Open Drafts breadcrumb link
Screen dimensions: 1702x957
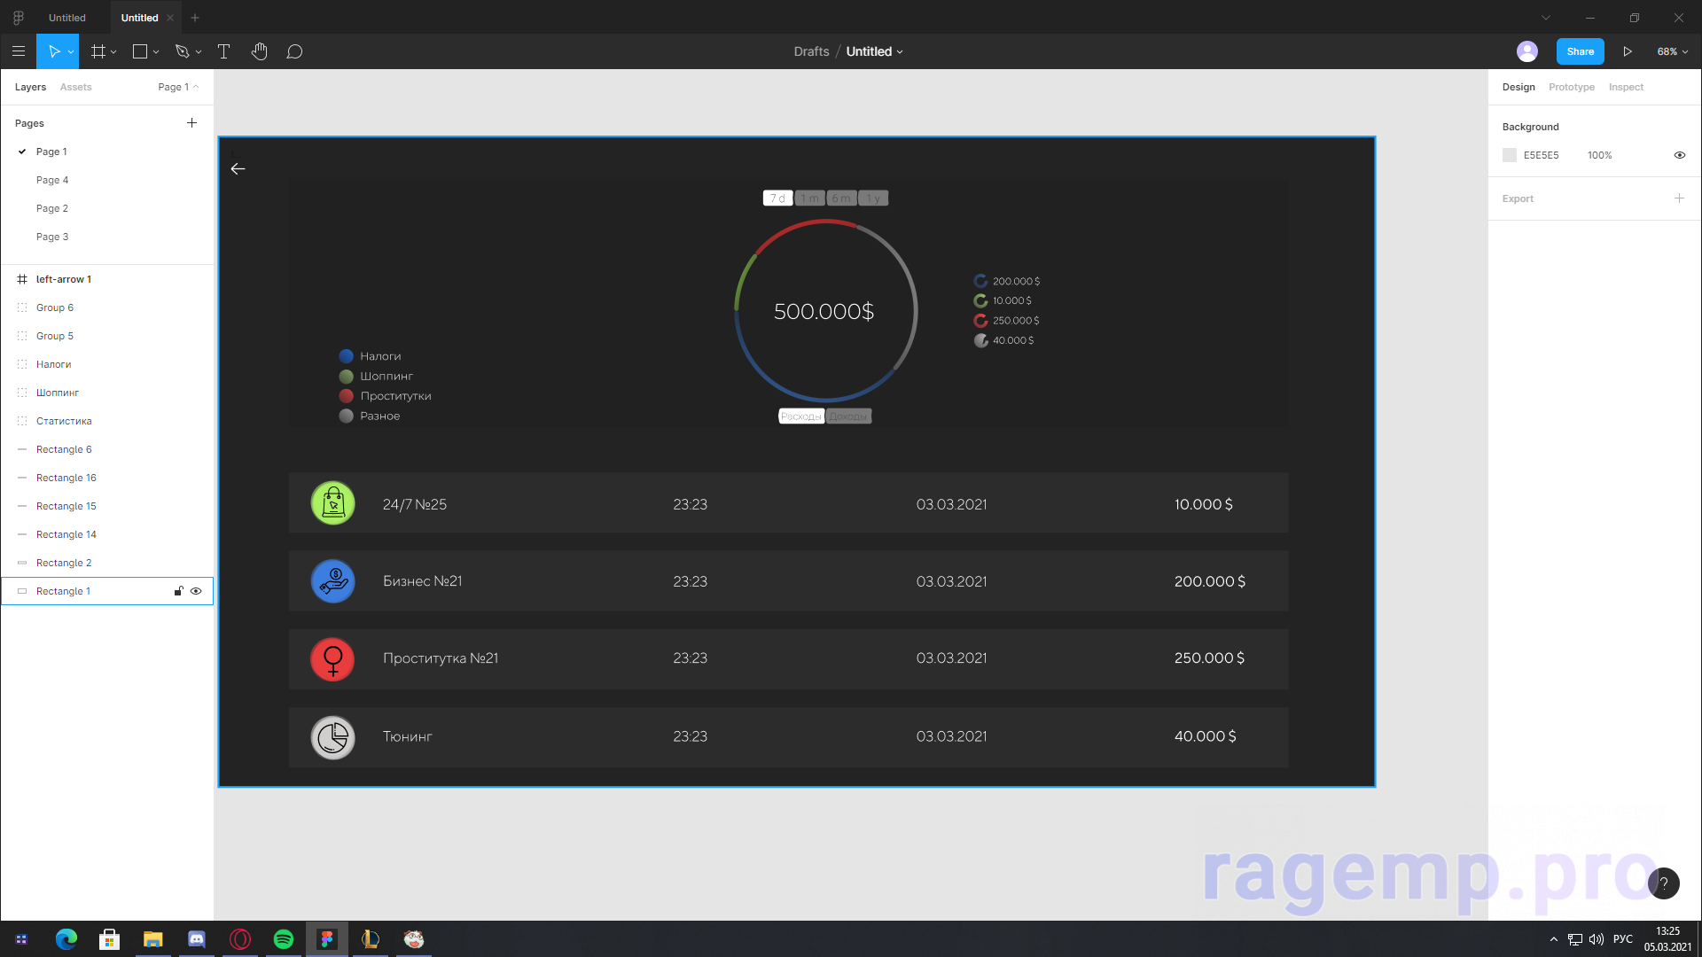click(811, 51)
